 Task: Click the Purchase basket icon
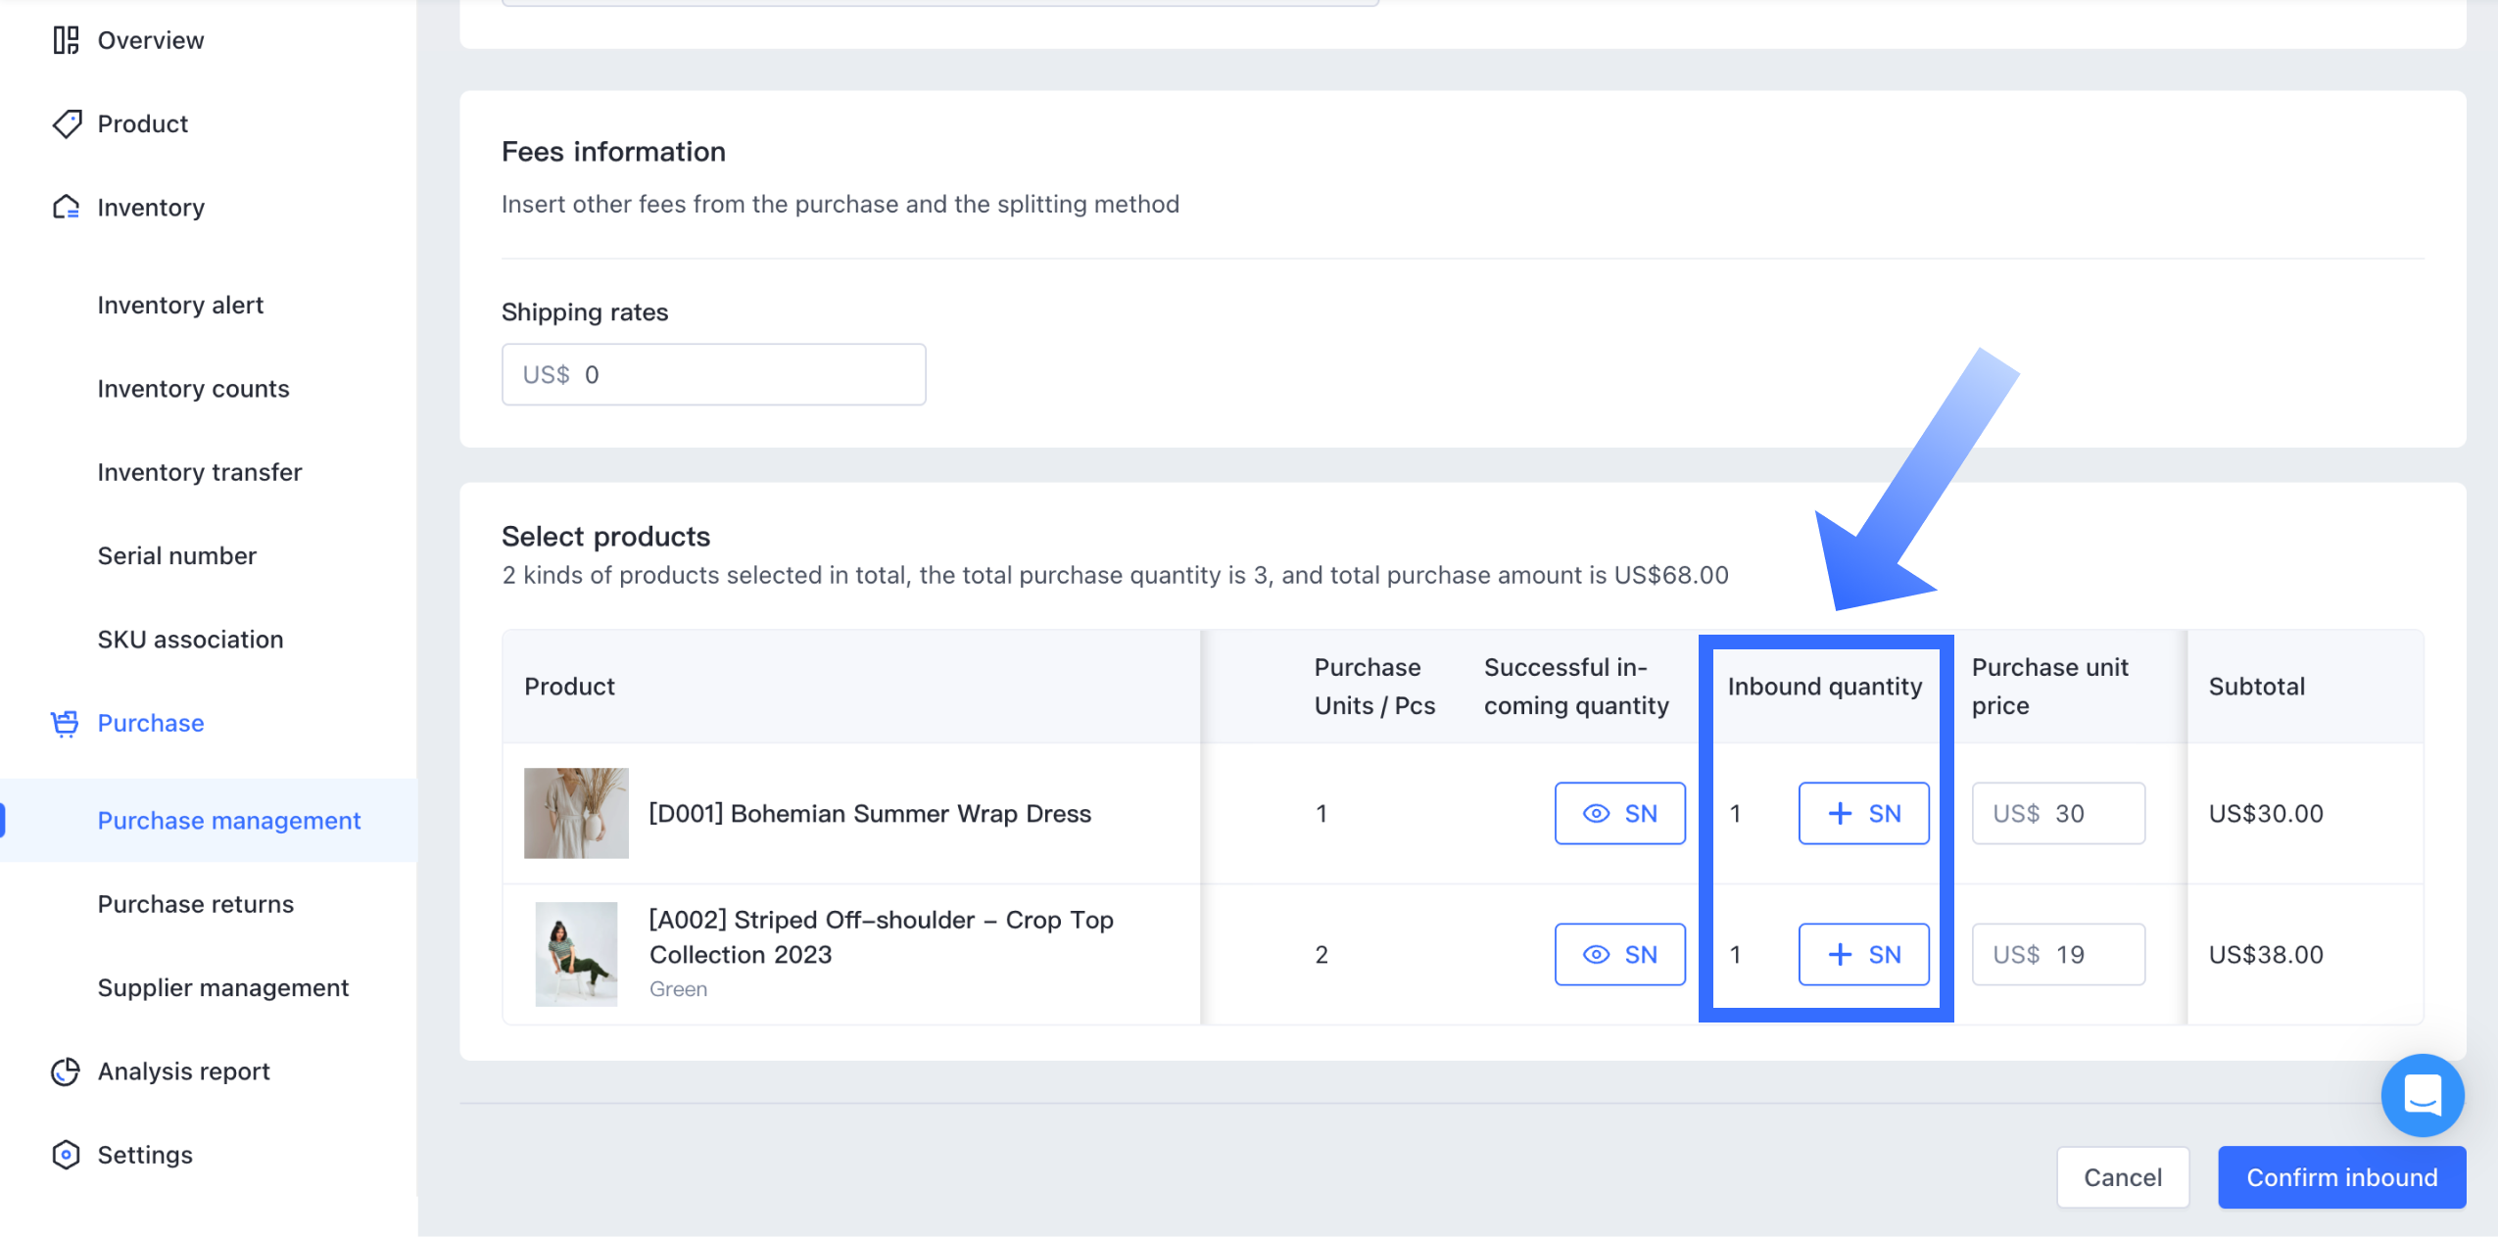point(66,723)
